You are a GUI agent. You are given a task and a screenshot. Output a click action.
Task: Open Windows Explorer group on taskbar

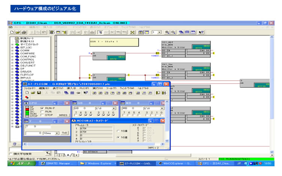tap(98, 163)
